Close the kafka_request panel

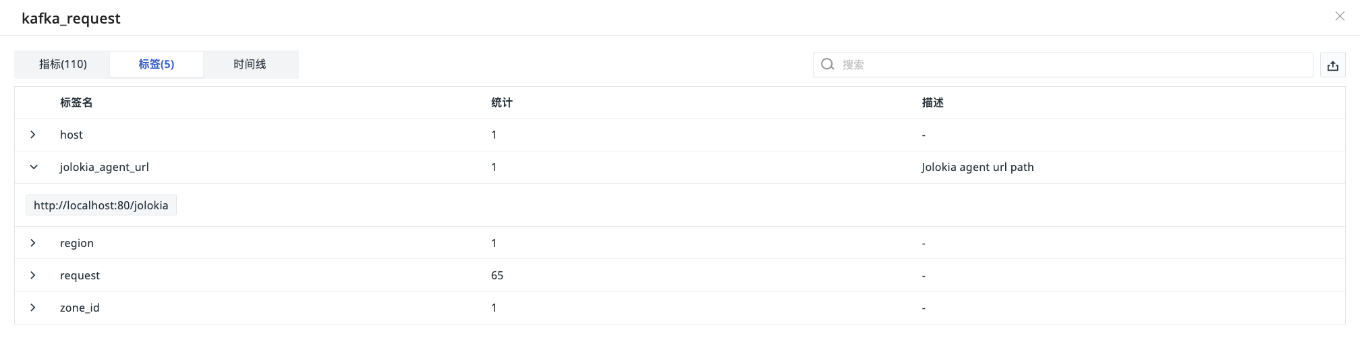pos(1340,16)
